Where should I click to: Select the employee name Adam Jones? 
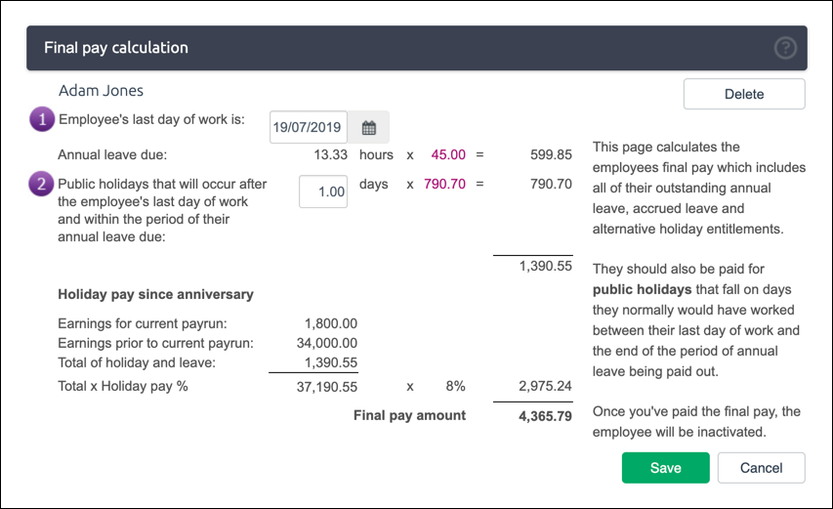click(101, 91)
